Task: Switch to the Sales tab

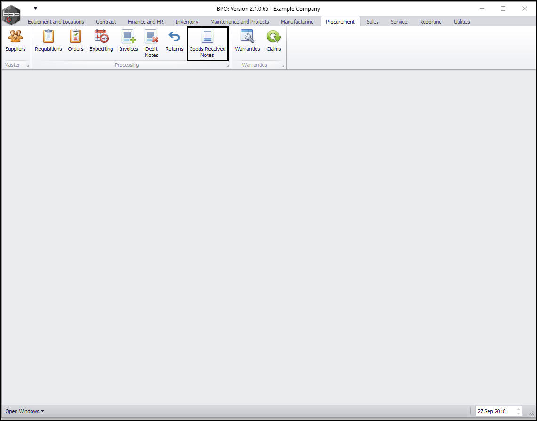Action: click(x=373, y=22)
